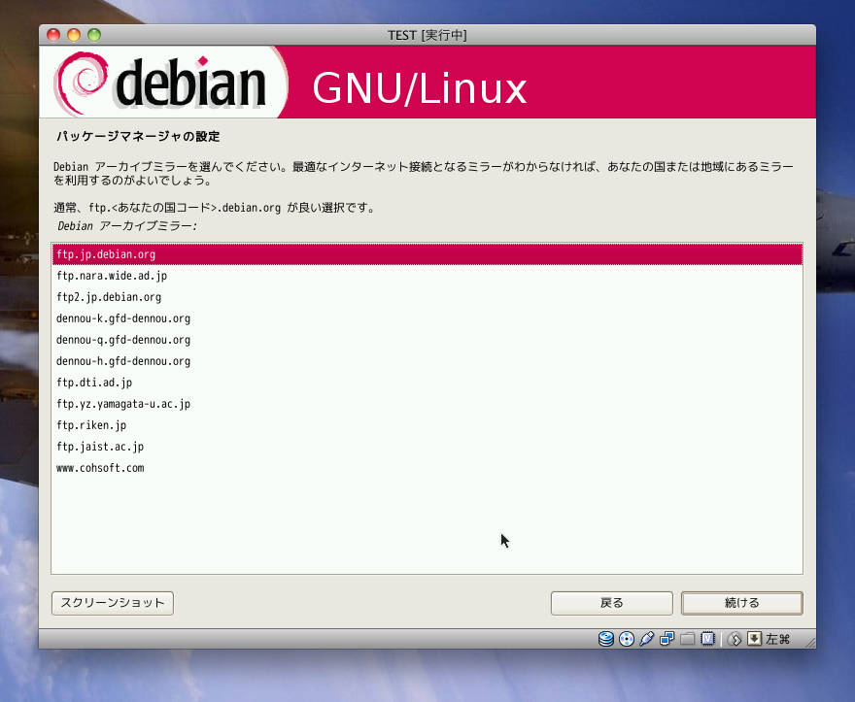Select mirror ftp.jp.debian.org

point(427,254)
